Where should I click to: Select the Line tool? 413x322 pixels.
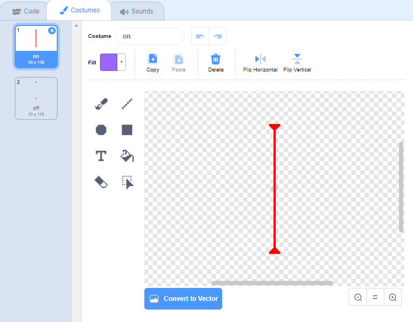pyautogui.click(x=127, y=104)
